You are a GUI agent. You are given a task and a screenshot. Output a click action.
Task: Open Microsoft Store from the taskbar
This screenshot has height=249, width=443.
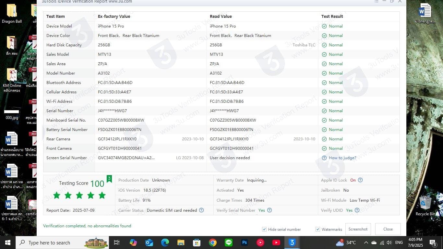pos(197,243)
